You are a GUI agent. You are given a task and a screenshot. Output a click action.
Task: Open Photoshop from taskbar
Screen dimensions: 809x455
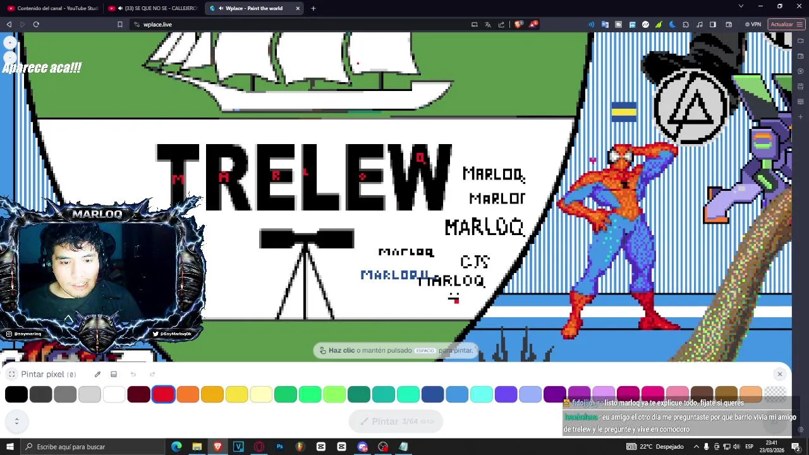279,447
